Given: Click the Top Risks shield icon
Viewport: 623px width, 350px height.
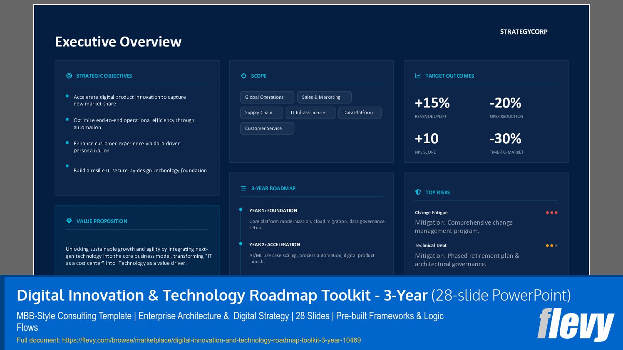Looking at the screenshot, I should [x=417, y=192].
